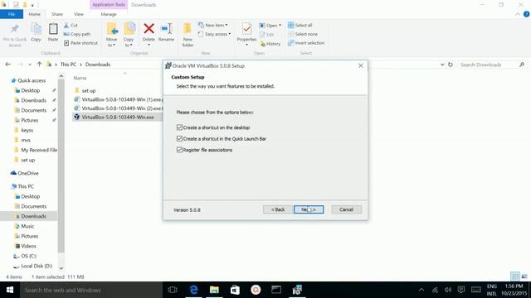This screenshot has width=531, height=298.
Task: Click Paste shortcut in ribbon
Action: (x=81, y=43)
